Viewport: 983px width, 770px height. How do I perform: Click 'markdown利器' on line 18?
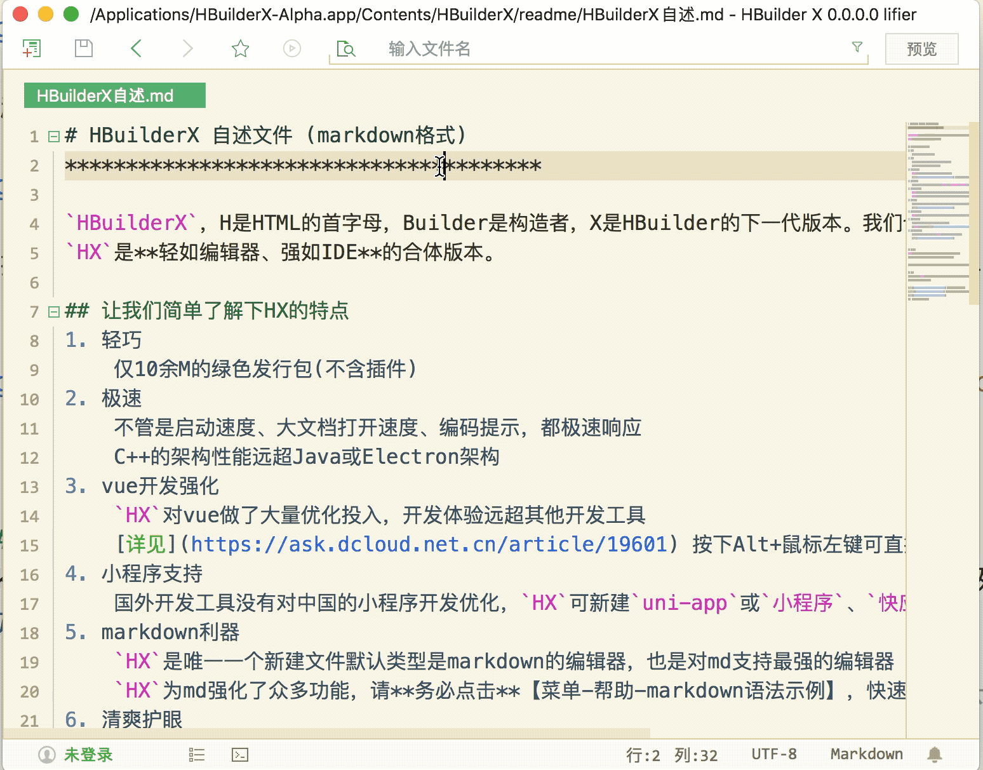170,632
